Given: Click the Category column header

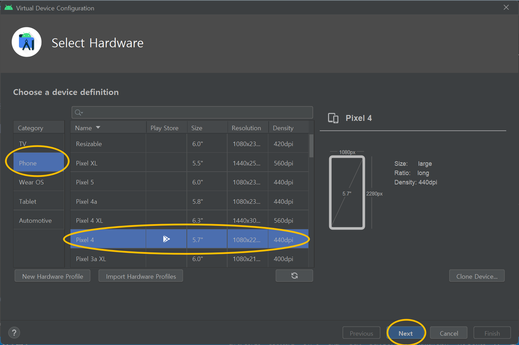Looking at the screenshot, I should [x=39, y=127].
